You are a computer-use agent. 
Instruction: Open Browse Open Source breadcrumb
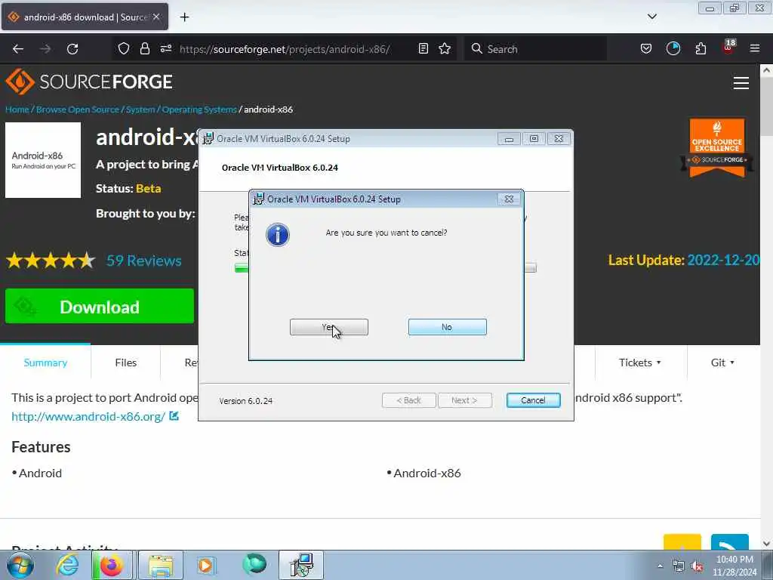click(78, 110)
